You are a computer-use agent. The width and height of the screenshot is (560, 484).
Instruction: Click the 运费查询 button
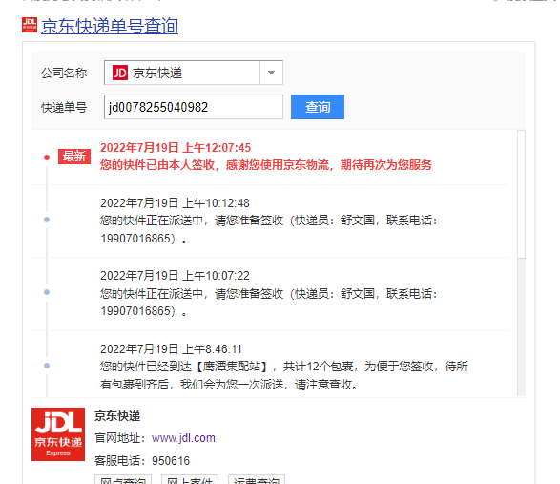click(257, 479)
